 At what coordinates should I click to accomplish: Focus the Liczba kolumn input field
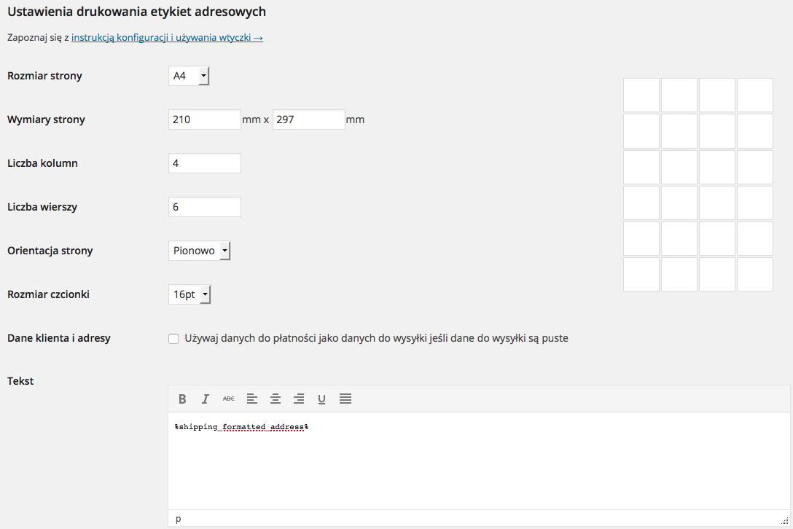click(204, 163)
